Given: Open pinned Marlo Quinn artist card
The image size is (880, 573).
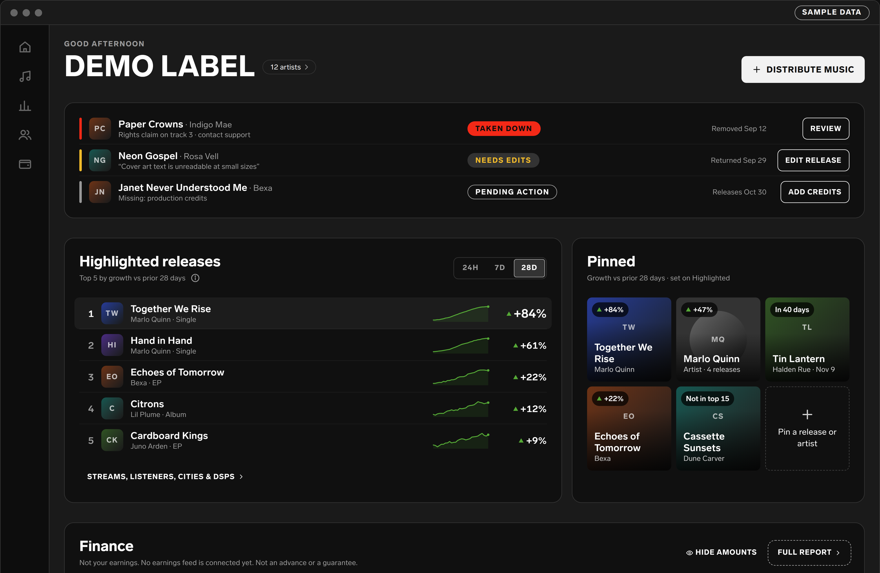Looking at the screenshot, I should [x=718, y=339].
